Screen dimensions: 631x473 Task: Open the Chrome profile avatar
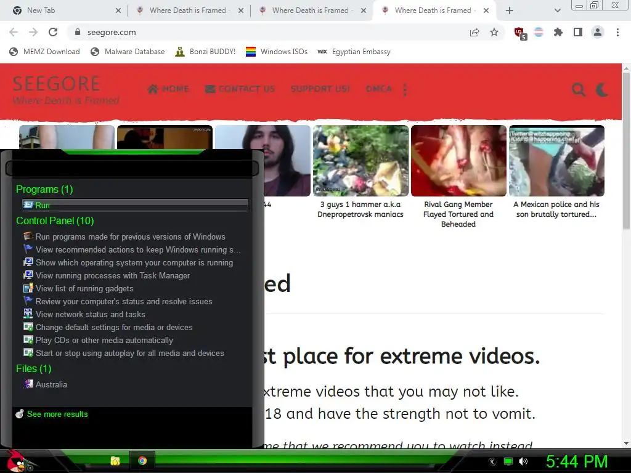pos(598,32)
